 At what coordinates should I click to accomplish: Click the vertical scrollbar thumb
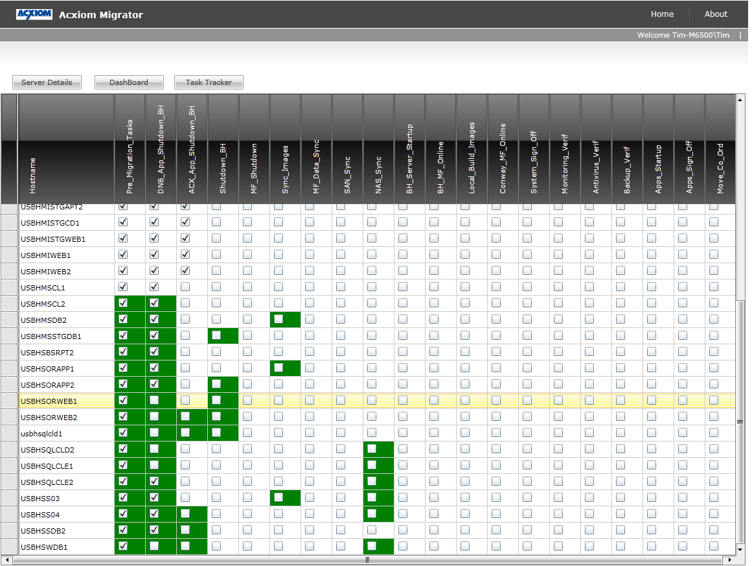point(740,421)
